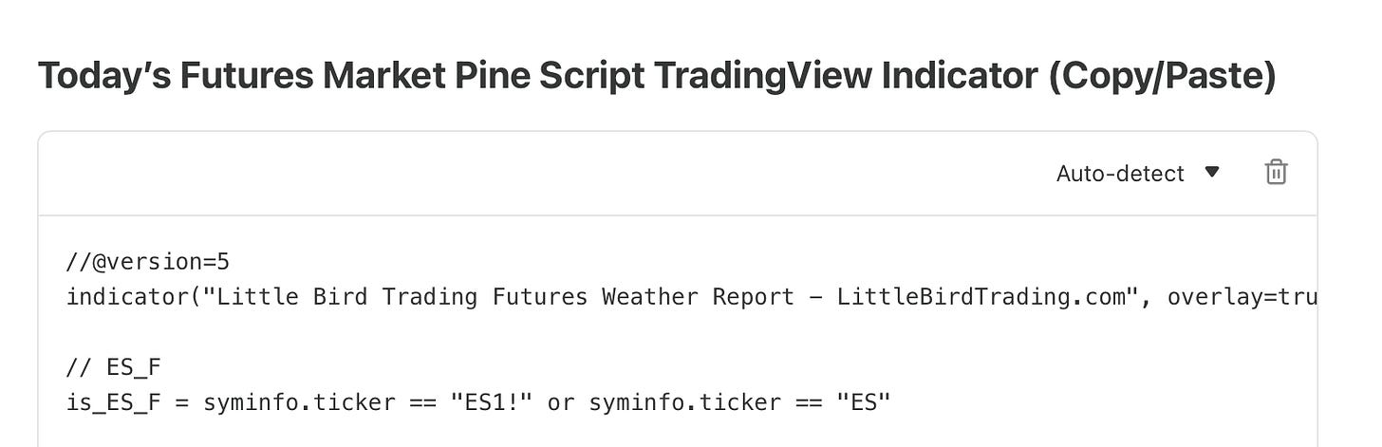This screenshot has width=1382, height=447.
Task: Place cursor on the // ES_F comment
Action: point(107,368)
